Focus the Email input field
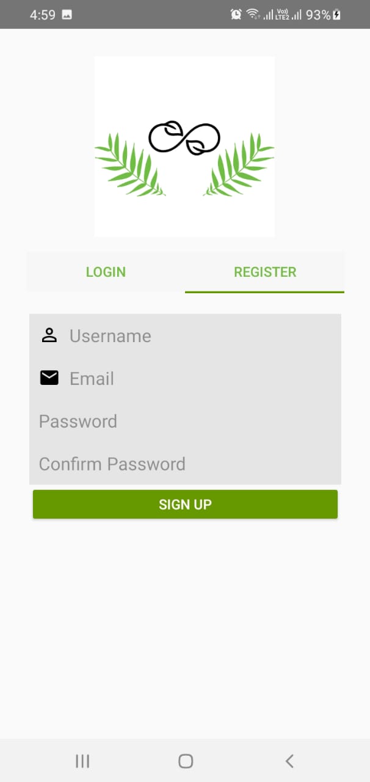Image resolution: width=370 pixels, height=782 pixels. coord(185,378)
